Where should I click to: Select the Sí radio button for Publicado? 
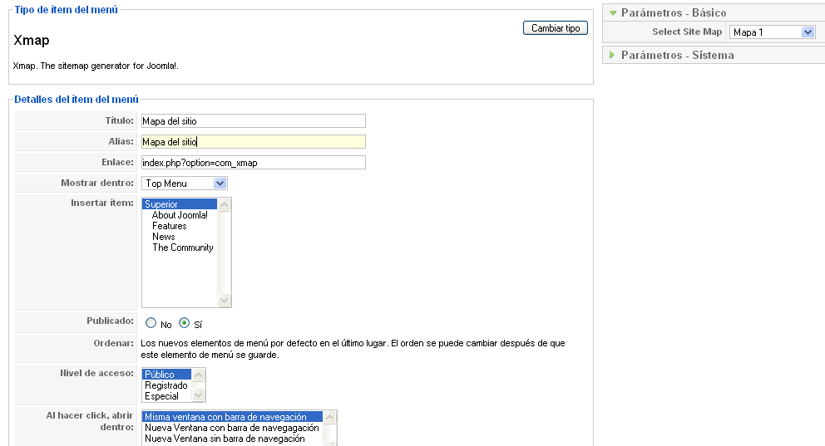click(x=185, y=324)
